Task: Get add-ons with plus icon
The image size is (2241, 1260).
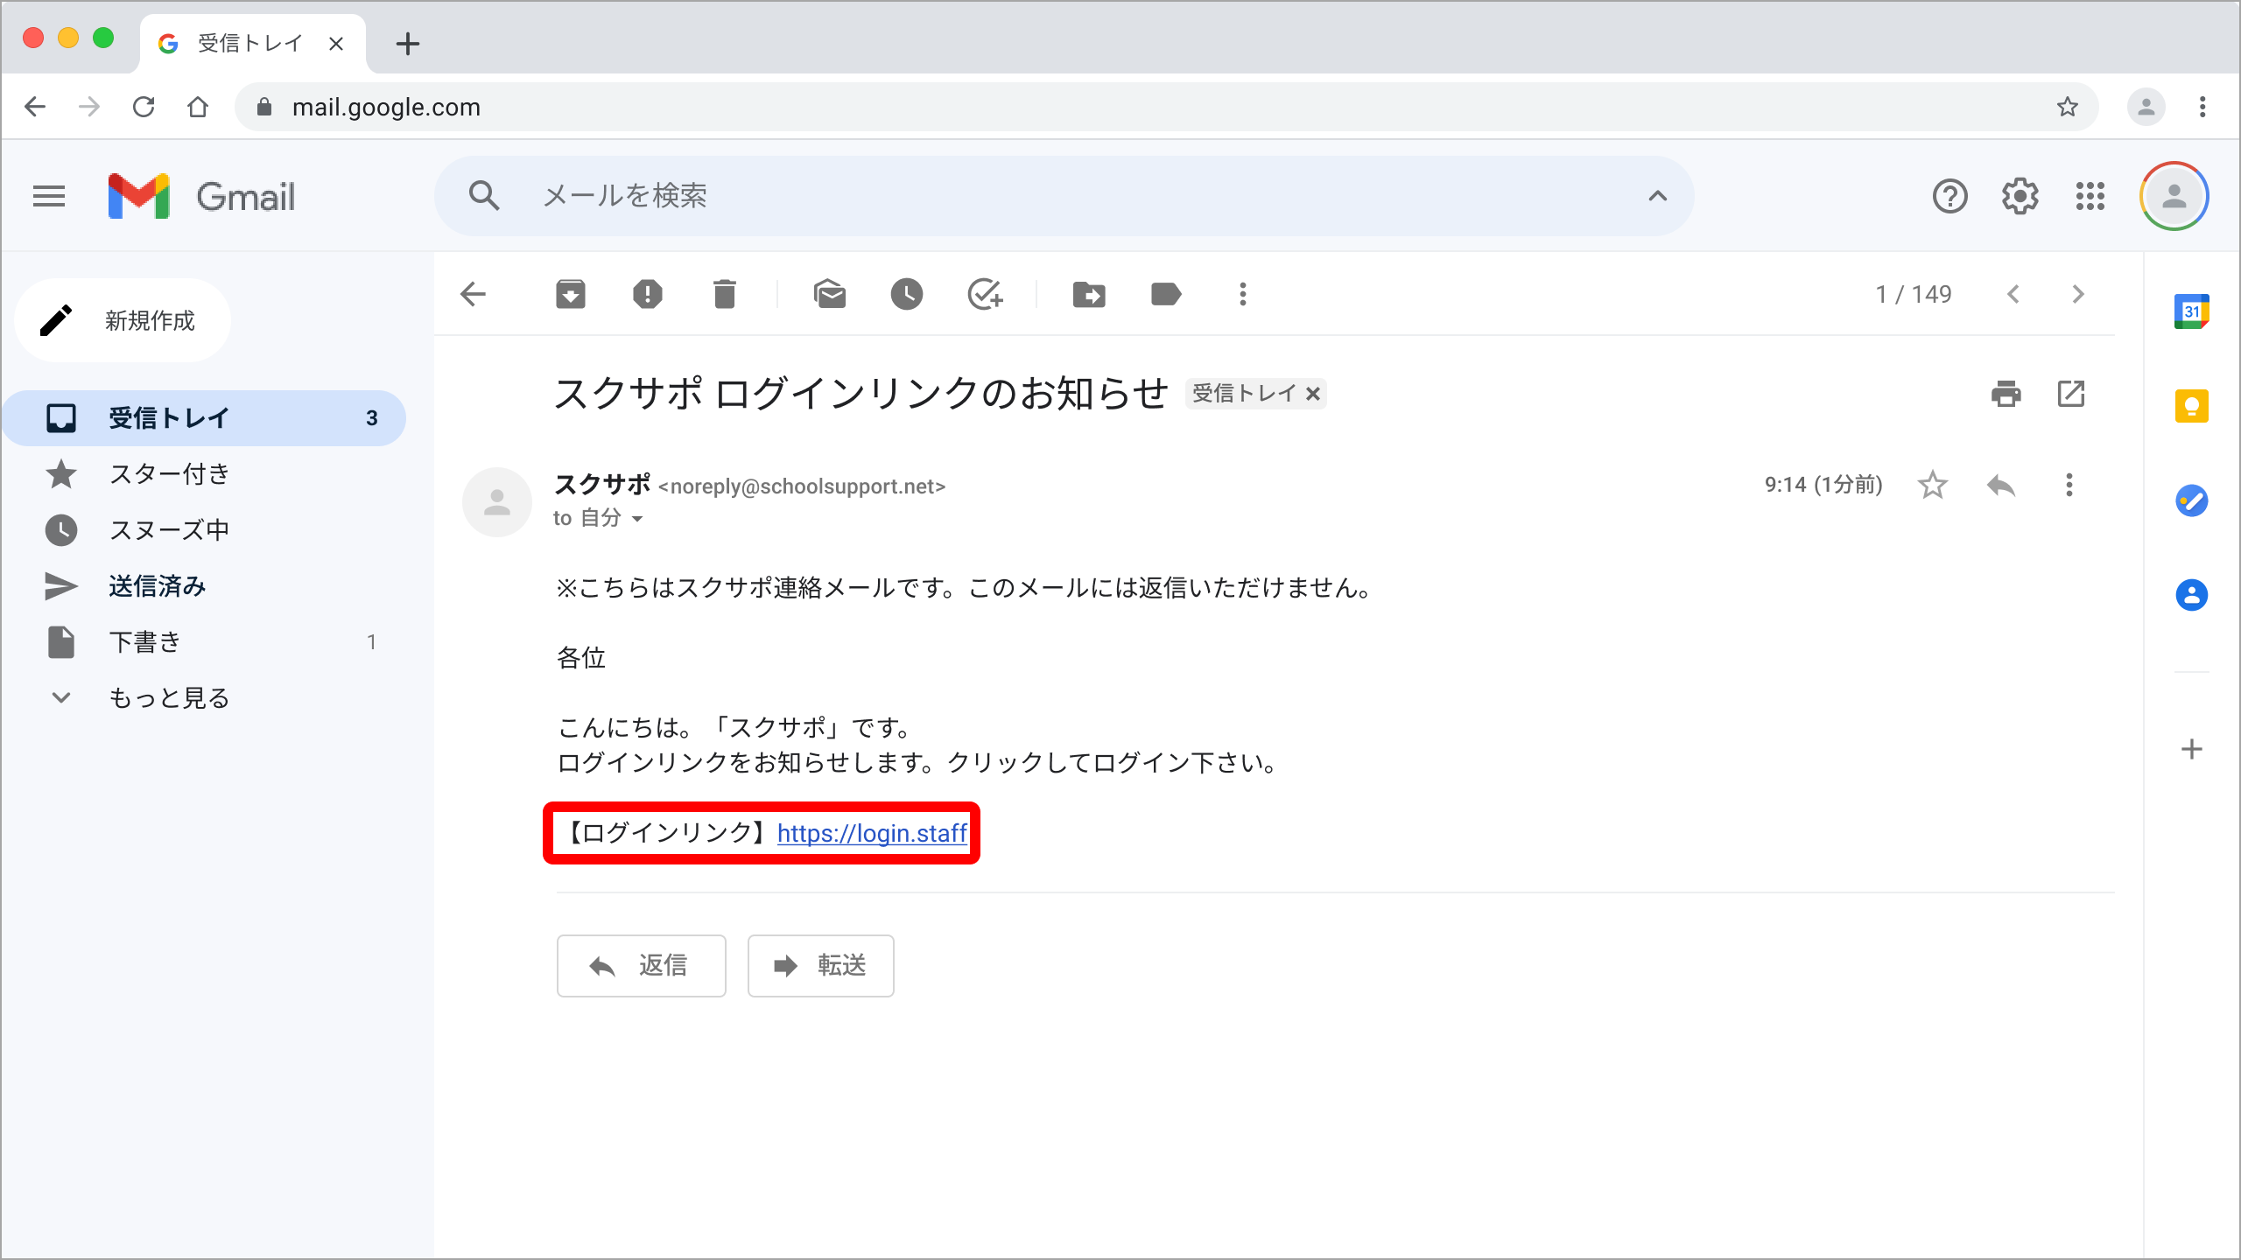Action: click(x=2192, y=749)
